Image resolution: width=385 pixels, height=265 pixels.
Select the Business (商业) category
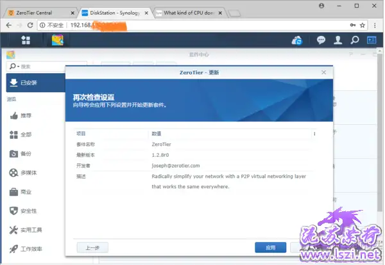coord(21,192)
